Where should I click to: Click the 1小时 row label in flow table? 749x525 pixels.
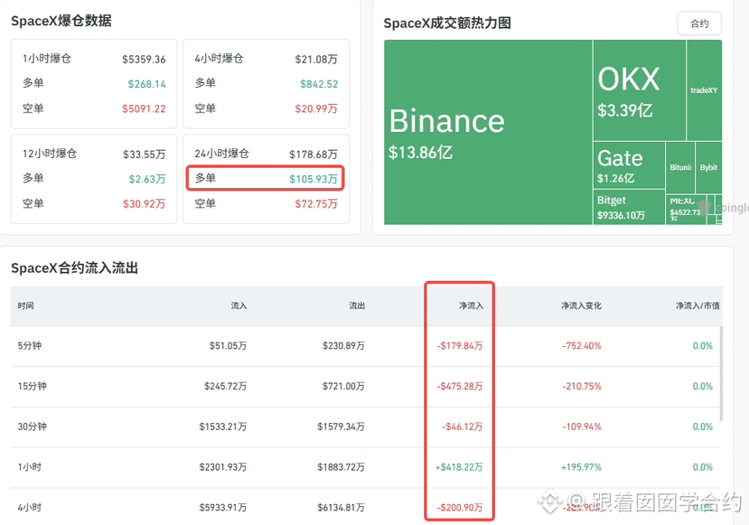[x=30, y=467]
